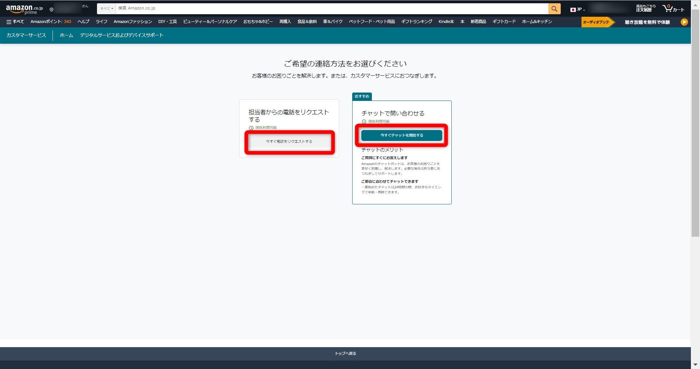Open 新着商品 nav item

[x=478, y=22]
